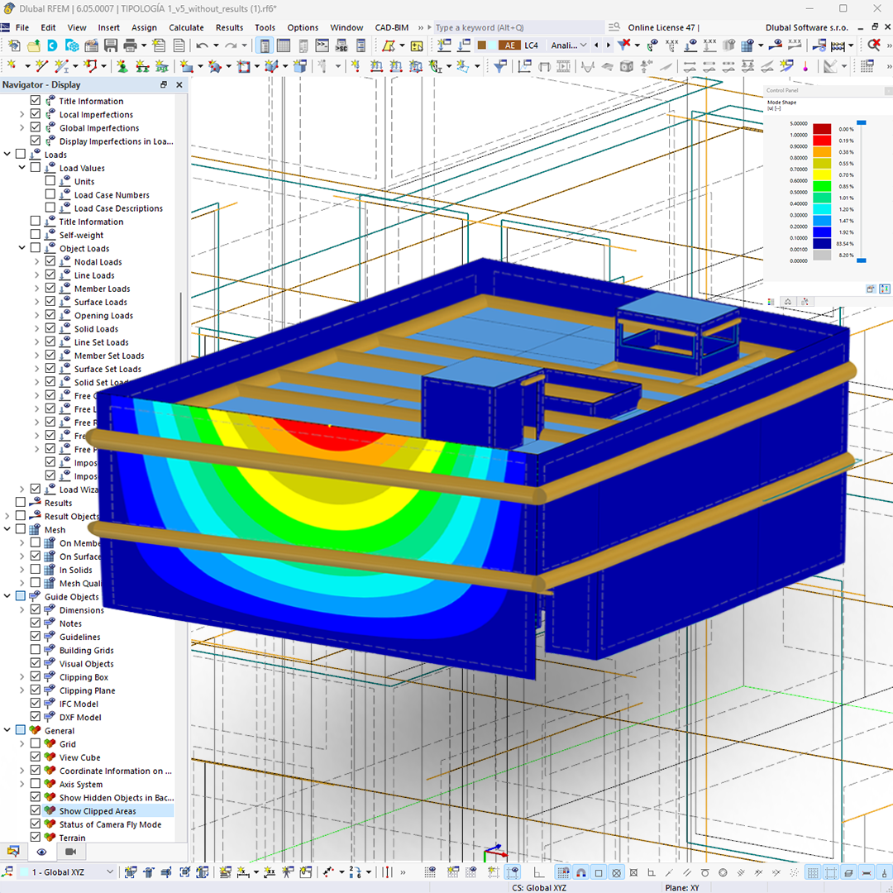The height and width of the screenshot is (893, 893).
Task: Expand the Dimensions tree node
Action: coord(22,610)
